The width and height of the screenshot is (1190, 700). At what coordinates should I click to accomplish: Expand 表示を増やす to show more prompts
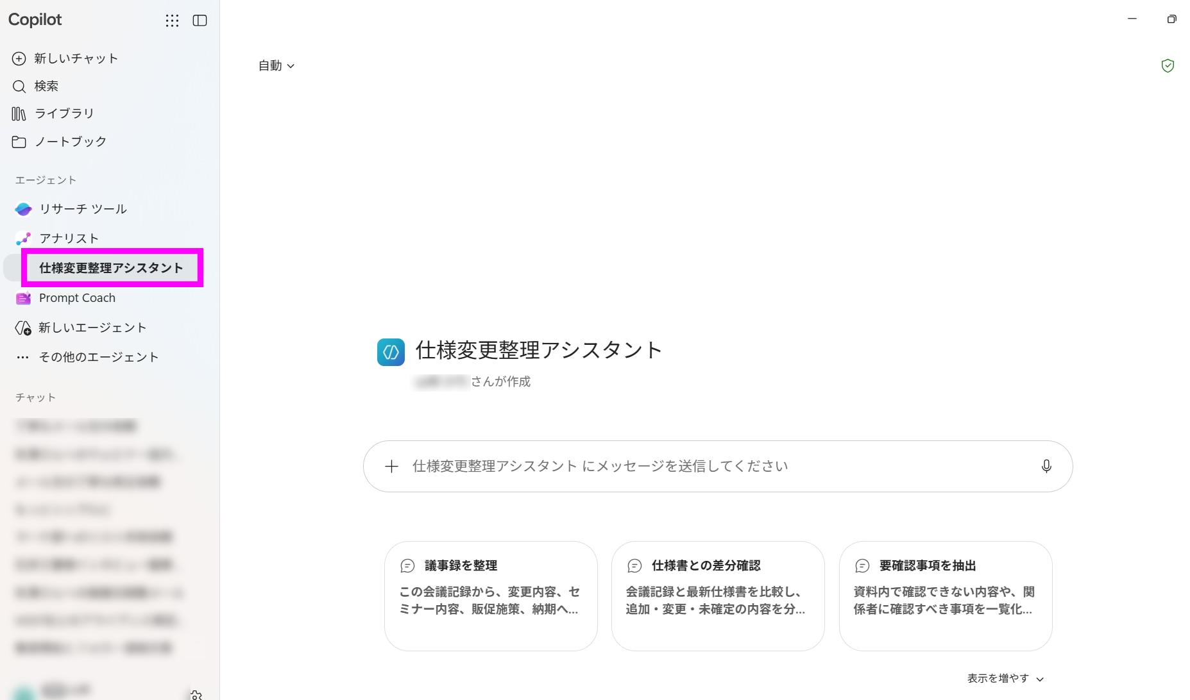click(1005, 678)
